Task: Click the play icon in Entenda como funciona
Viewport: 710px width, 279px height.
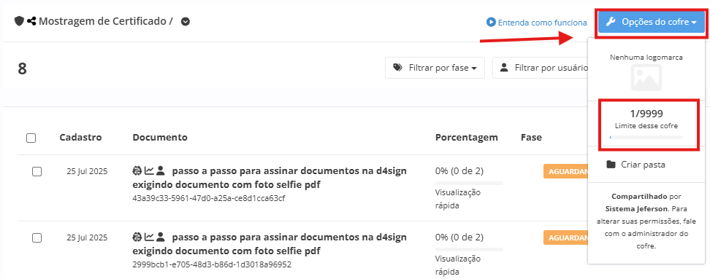Action: tap(491, 22)
